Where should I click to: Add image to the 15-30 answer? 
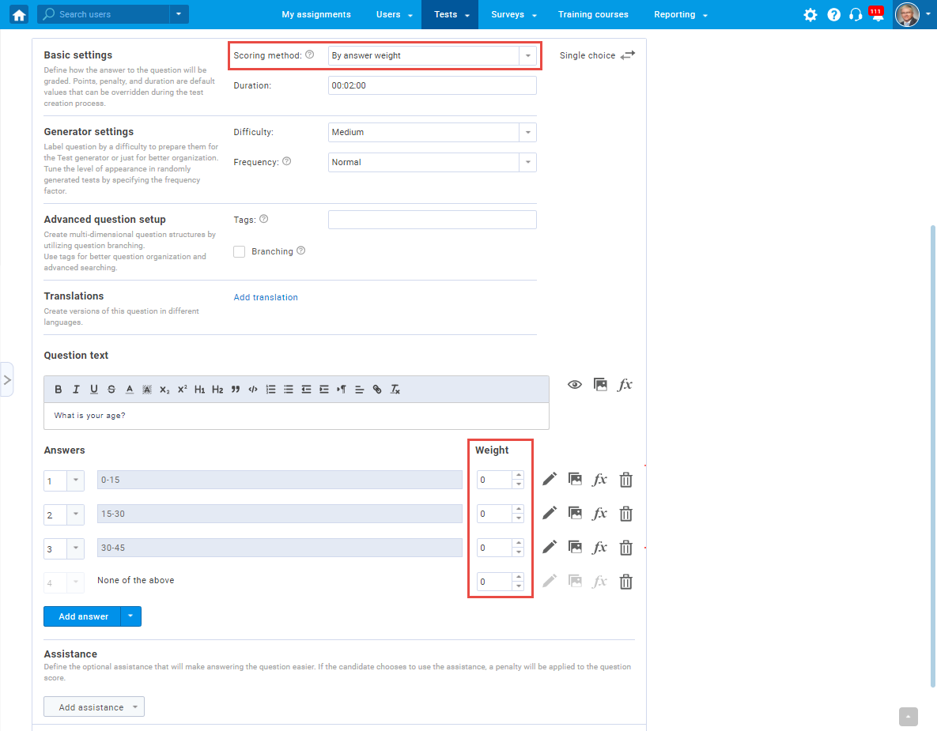click(575, 513)
